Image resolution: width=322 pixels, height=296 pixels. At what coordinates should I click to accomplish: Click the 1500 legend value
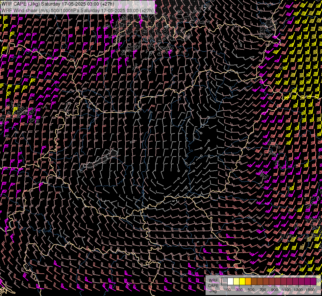click(310, 290)
